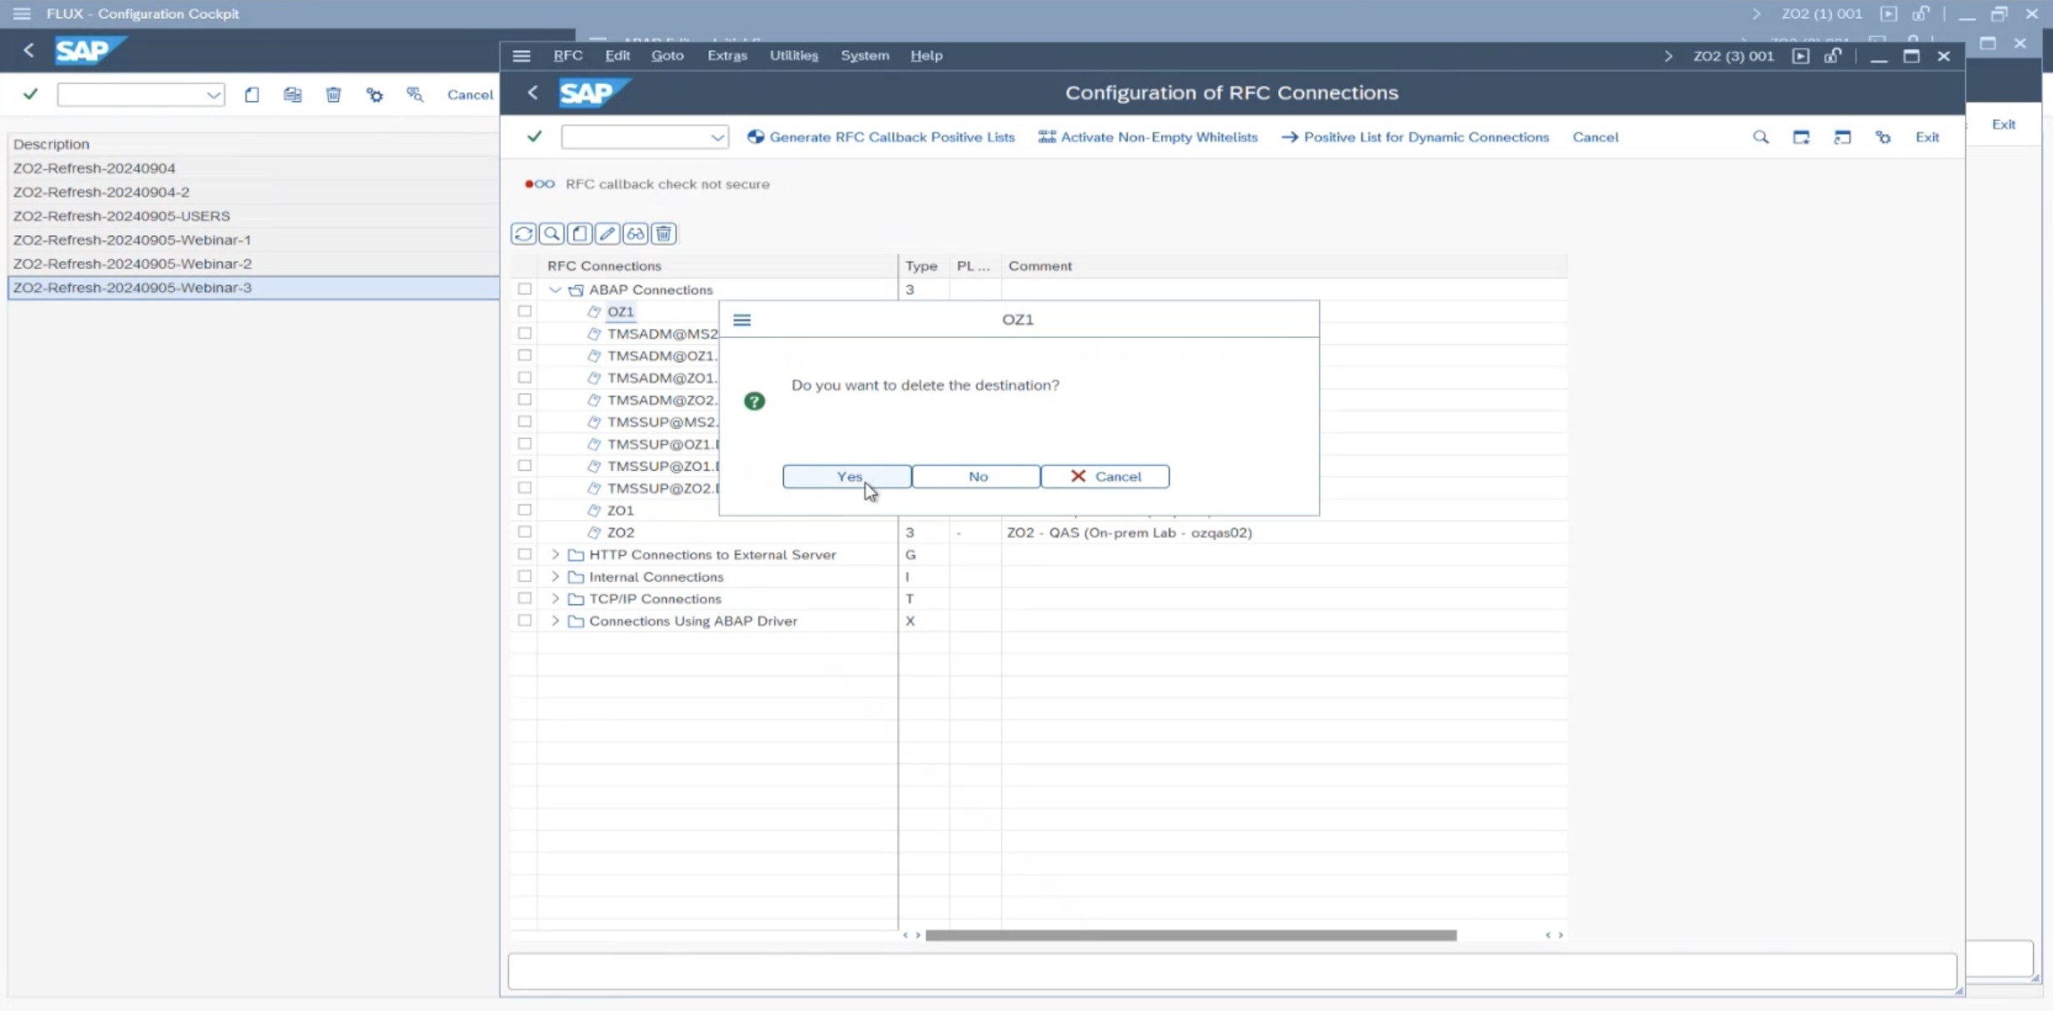Go back using arrow in RFC Connections window
This screenshot has height=1011, width=2053.
tap(533, 93)
